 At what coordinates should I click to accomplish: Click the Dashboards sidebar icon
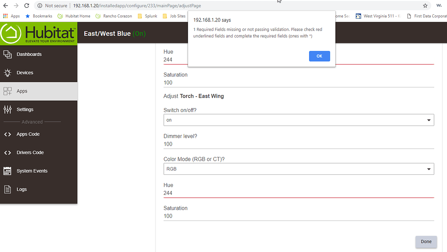pyautogui.click(x=7, y=54)
